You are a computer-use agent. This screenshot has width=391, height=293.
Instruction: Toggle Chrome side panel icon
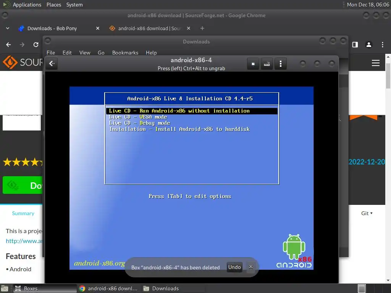(x=355, y=45)
